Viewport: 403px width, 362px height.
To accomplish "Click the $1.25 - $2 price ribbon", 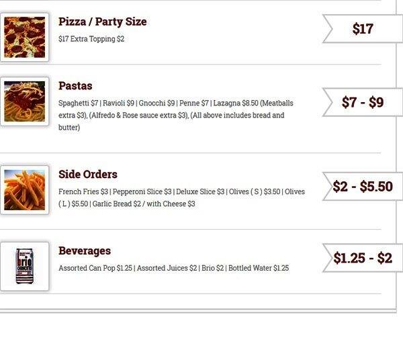I will click(363, 258).
